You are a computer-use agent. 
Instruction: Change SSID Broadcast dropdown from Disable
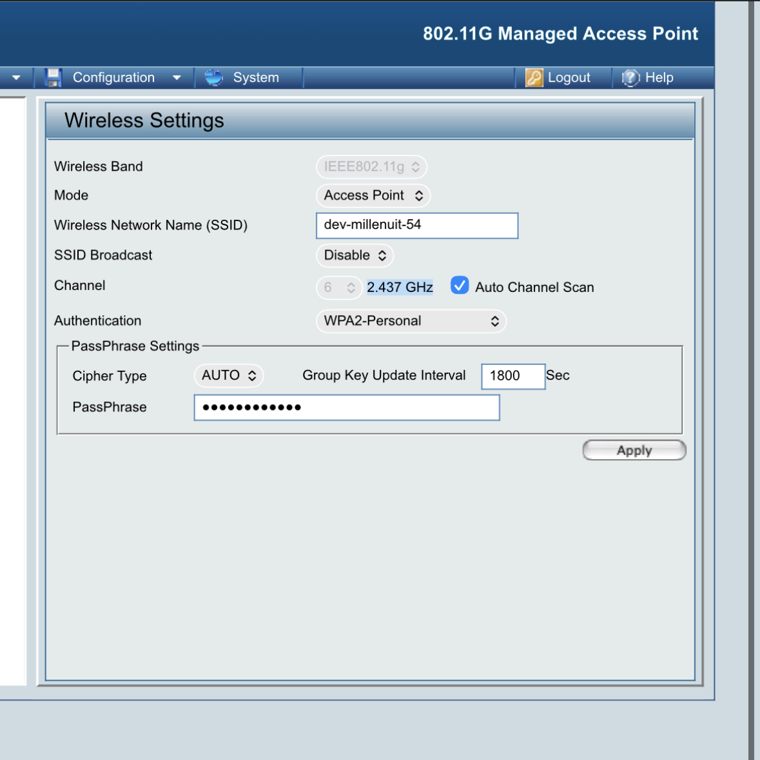tap(355, 255)
